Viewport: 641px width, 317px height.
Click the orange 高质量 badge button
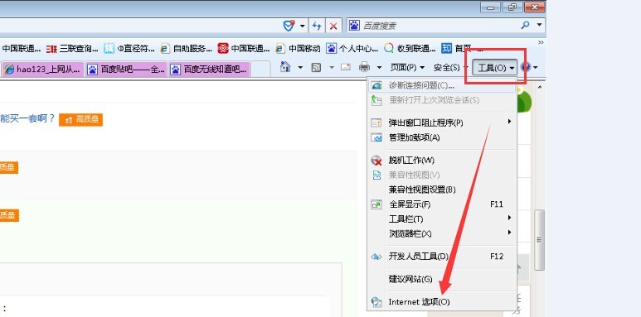(81, 119)
